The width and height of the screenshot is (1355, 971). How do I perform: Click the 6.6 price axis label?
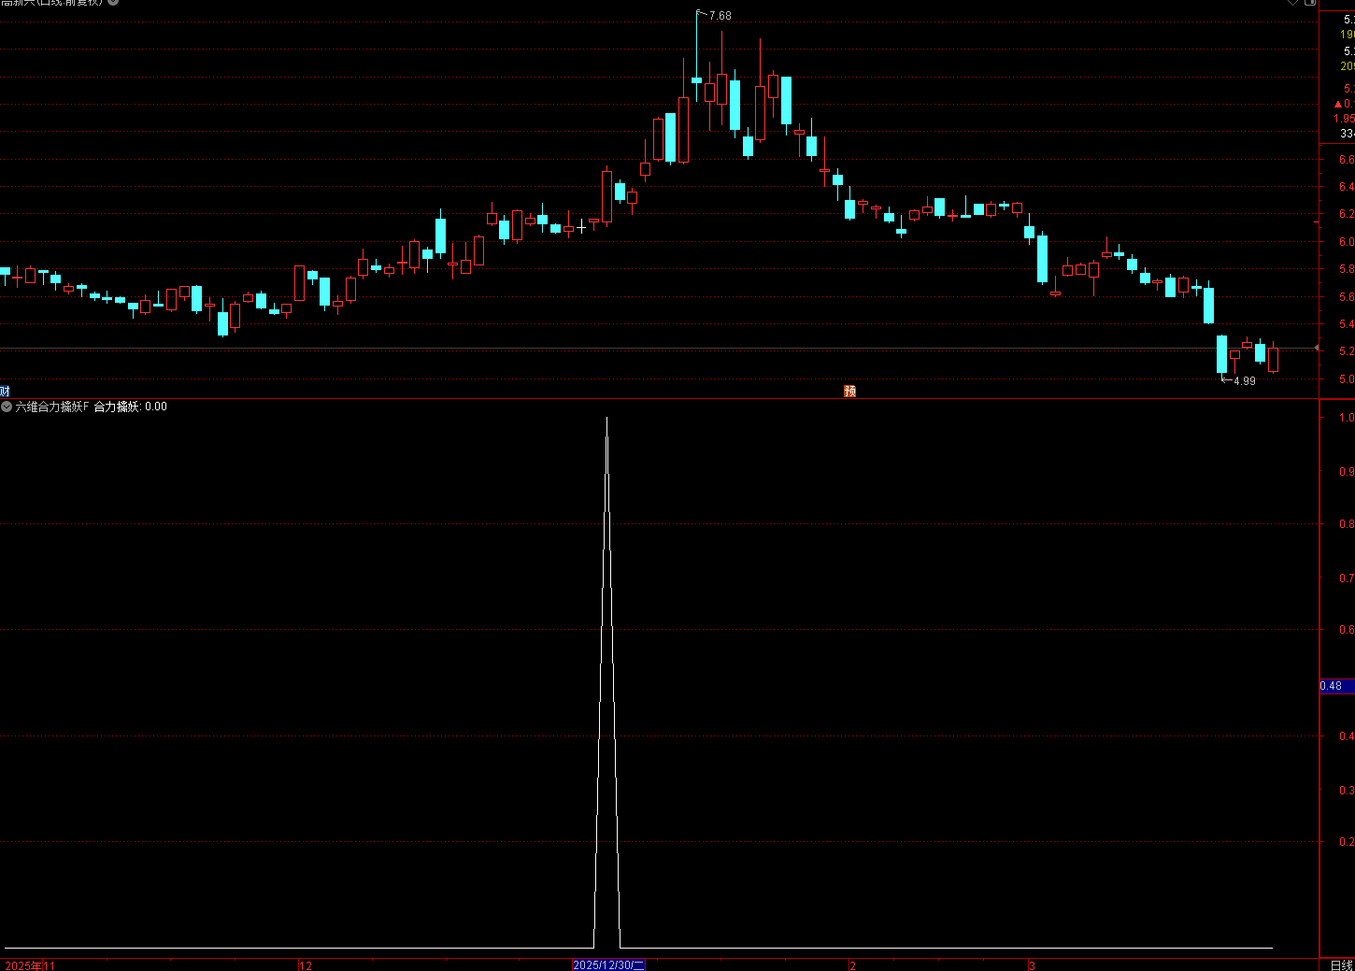(1347, 160)
